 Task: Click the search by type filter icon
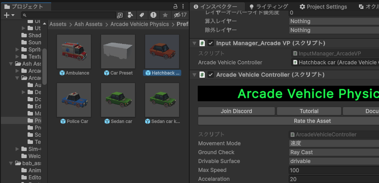[x=130, y=15]
